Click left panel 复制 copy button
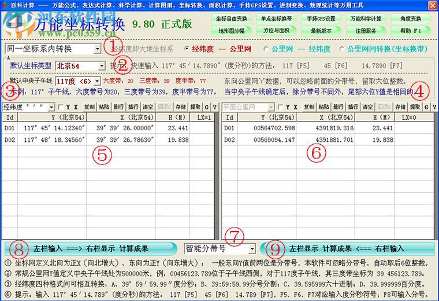439x301 pixels. [x=90, y=107]
